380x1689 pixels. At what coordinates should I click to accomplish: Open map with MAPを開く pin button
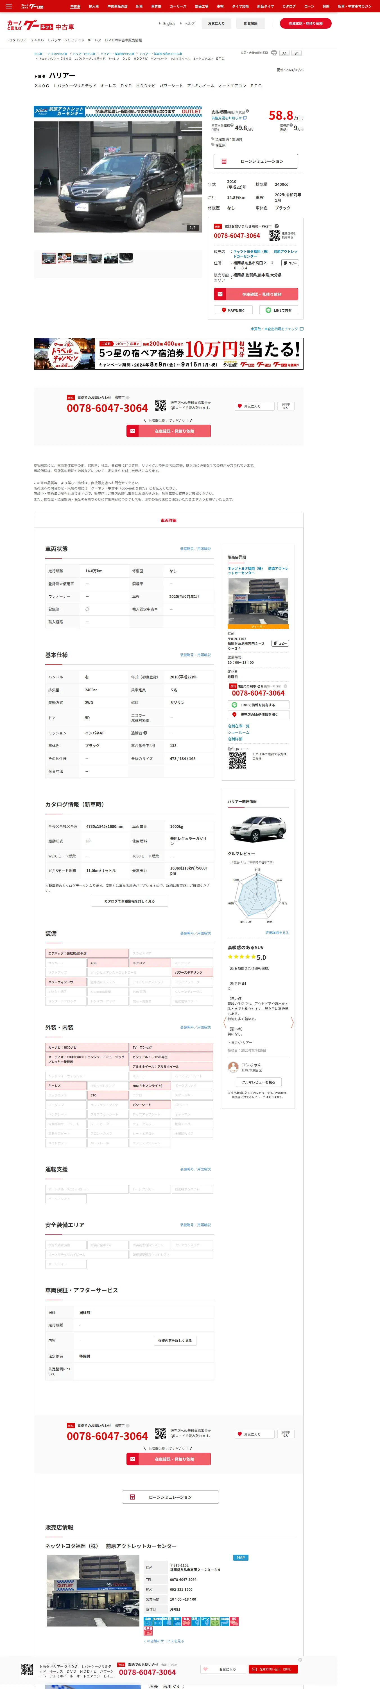233,310
